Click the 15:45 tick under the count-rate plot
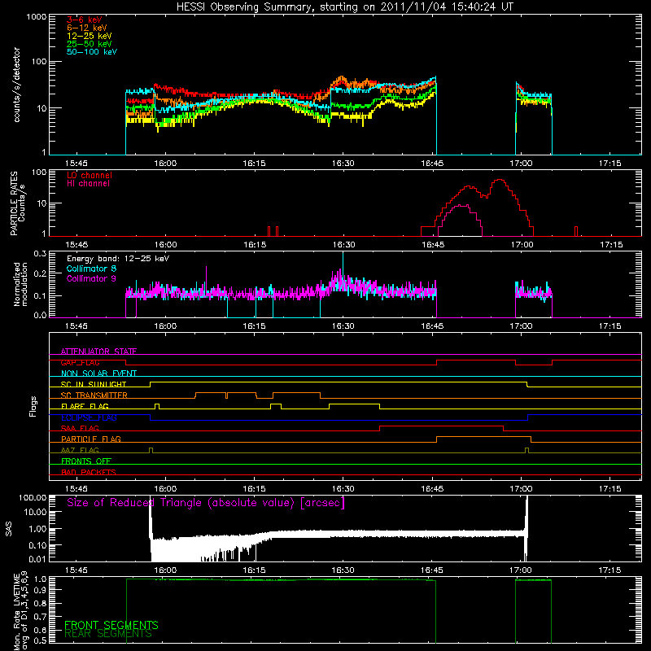Screen dimensions: 651x651 coord(76,164)
